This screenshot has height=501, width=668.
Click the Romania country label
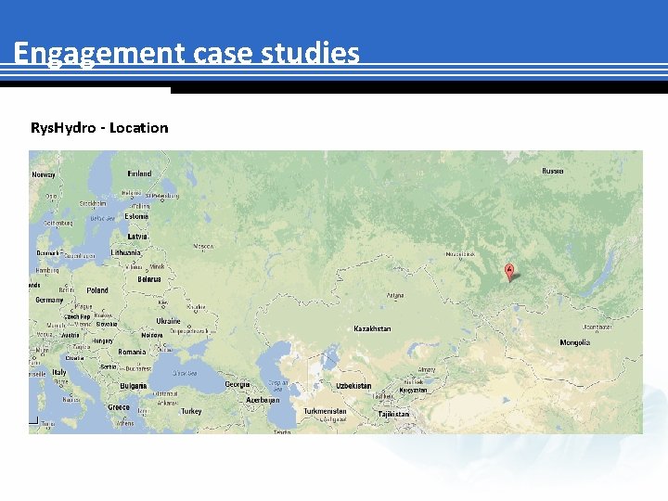[x=132, y=352]
